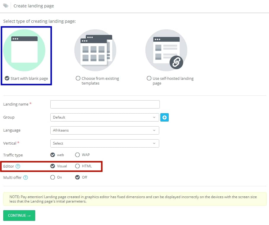Open the Group dropdown showing Default
Image resolution: width=269 pixels, height=225 pixels.
pyautogui.click(x=105, y=117)
